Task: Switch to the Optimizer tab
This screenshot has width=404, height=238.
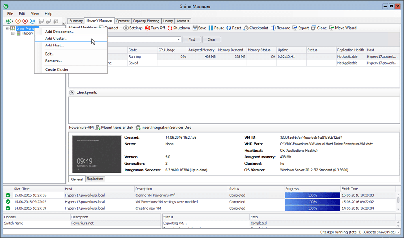Action: (x=123, y=21)
